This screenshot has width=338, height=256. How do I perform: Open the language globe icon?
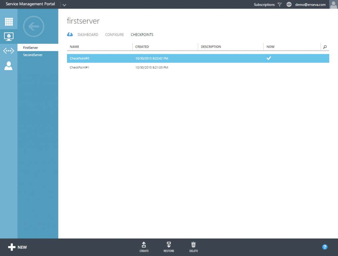[x=289, y=5]
